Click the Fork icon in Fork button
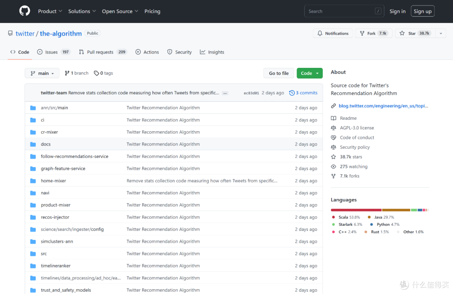The image size is (453, 294). (x=362, y=33)
